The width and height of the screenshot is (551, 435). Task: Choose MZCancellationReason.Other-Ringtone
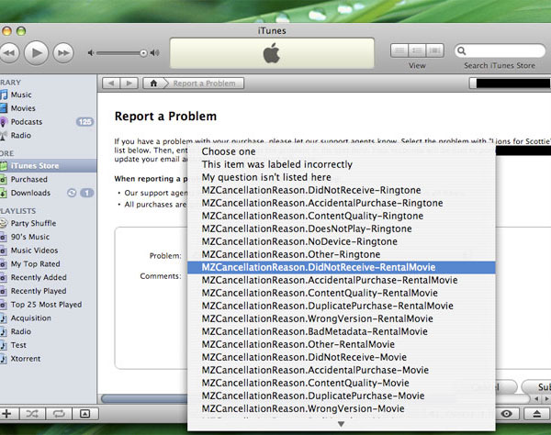tap(342, 254)
